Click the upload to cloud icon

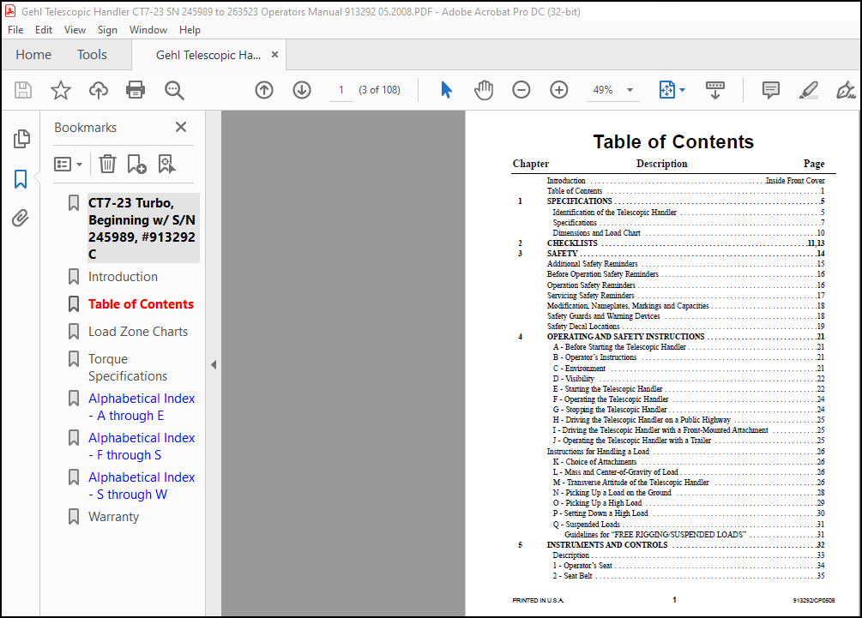(x=99, y=89)
